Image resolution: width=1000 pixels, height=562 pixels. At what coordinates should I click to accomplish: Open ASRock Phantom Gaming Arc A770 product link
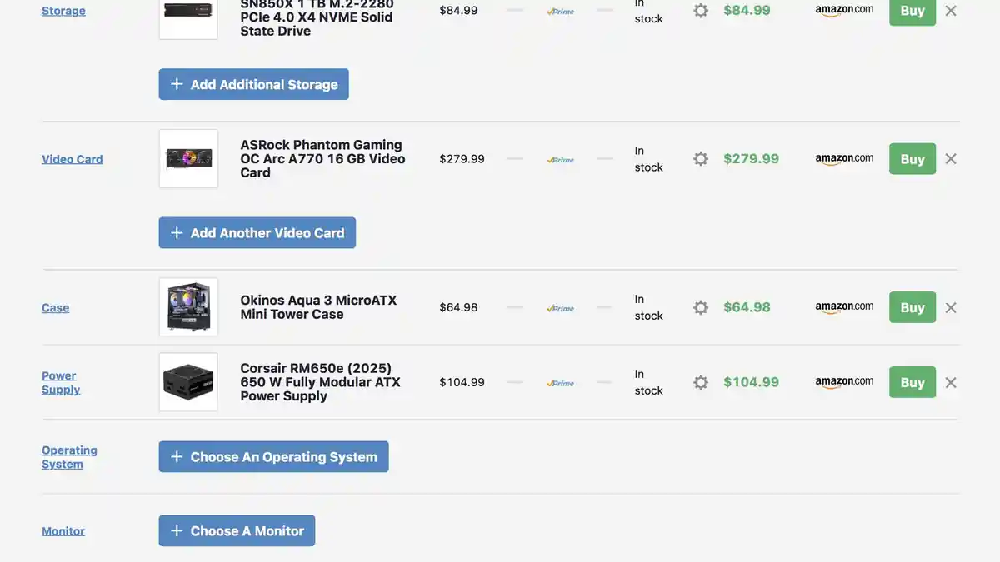point(322,158)
